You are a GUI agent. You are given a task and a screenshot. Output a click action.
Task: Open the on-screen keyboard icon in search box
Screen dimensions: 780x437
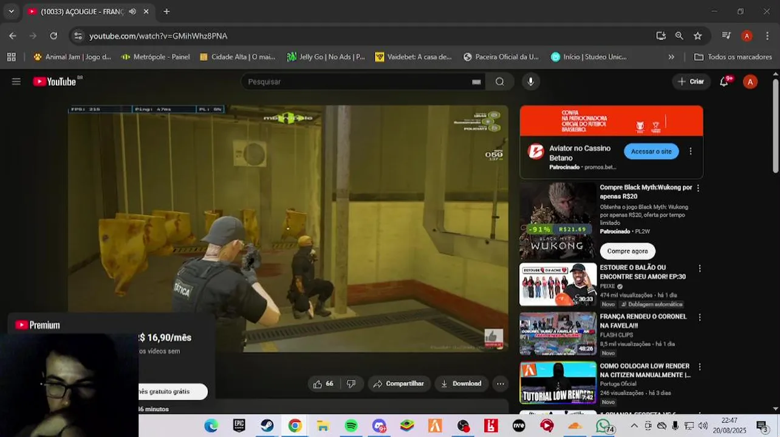476,82
